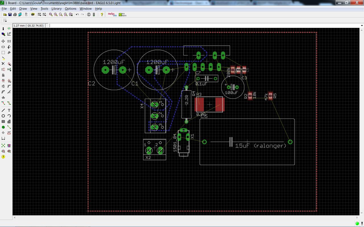Toggle the Autorouter tool
This screenshot has height=227, width=364.
pyautogui.click(x=9, y=145)
